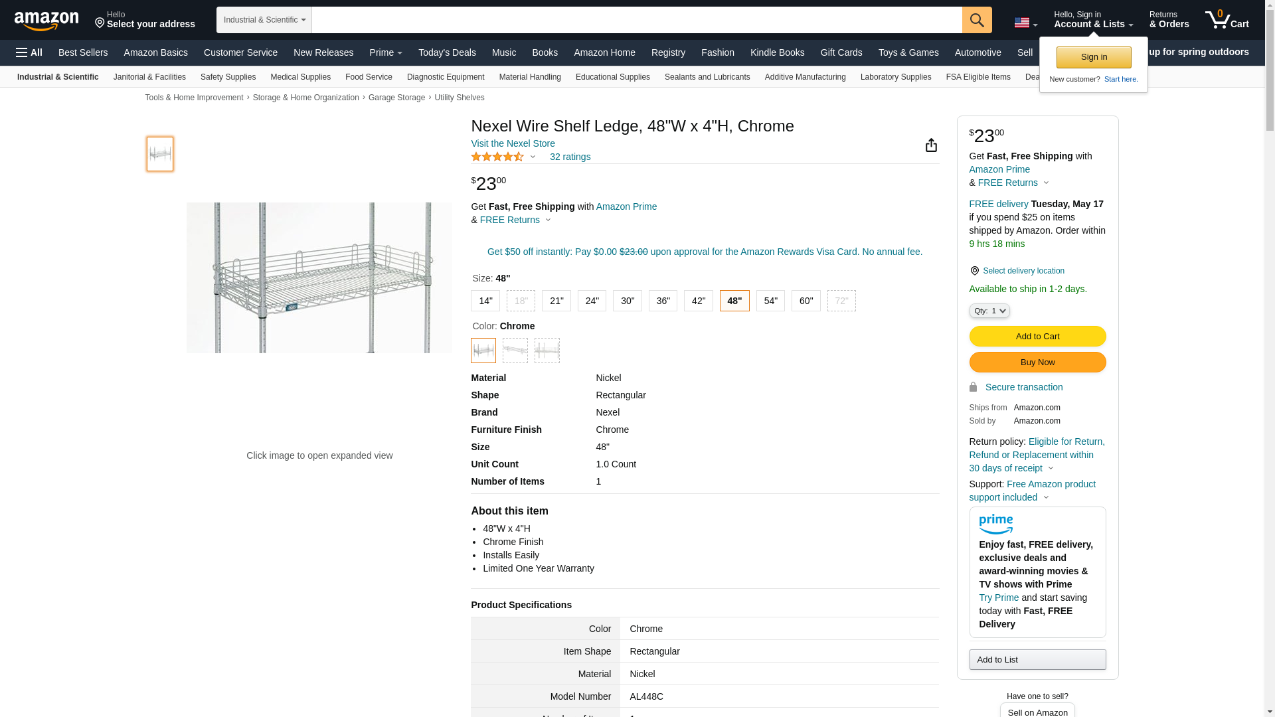Click the Amazon logo
This screenshot has height=717, width=1275.
click(x=46, y=21)
